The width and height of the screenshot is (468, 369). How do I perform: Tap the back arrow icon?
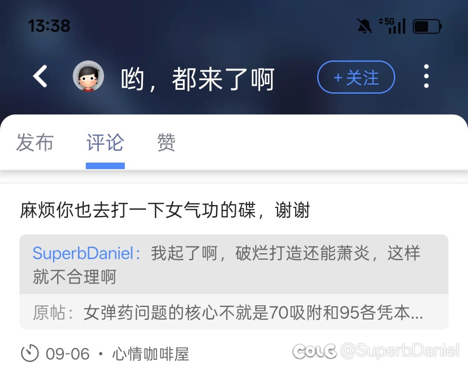coord(40,76)
